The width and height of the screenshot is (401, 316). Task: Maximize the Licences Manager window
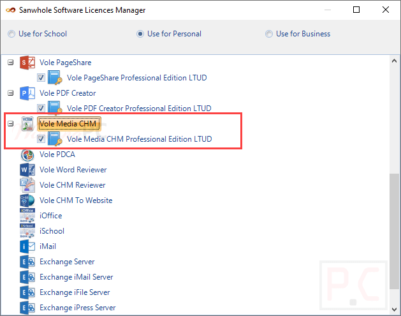tap(356, 10)
